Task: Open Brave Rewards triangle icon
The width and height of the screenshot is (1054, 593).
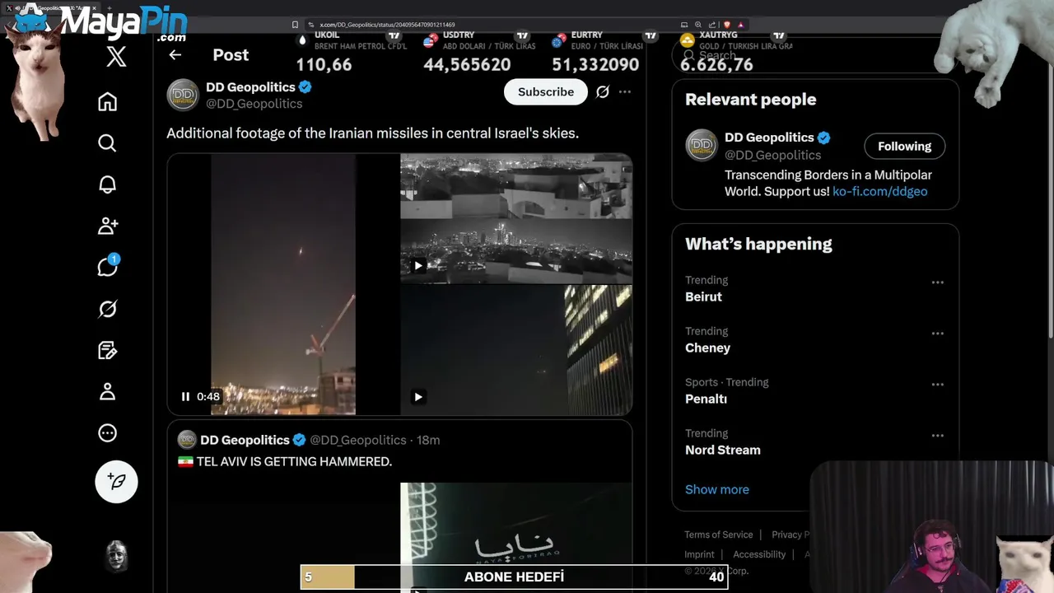Action: pos(741,25)
